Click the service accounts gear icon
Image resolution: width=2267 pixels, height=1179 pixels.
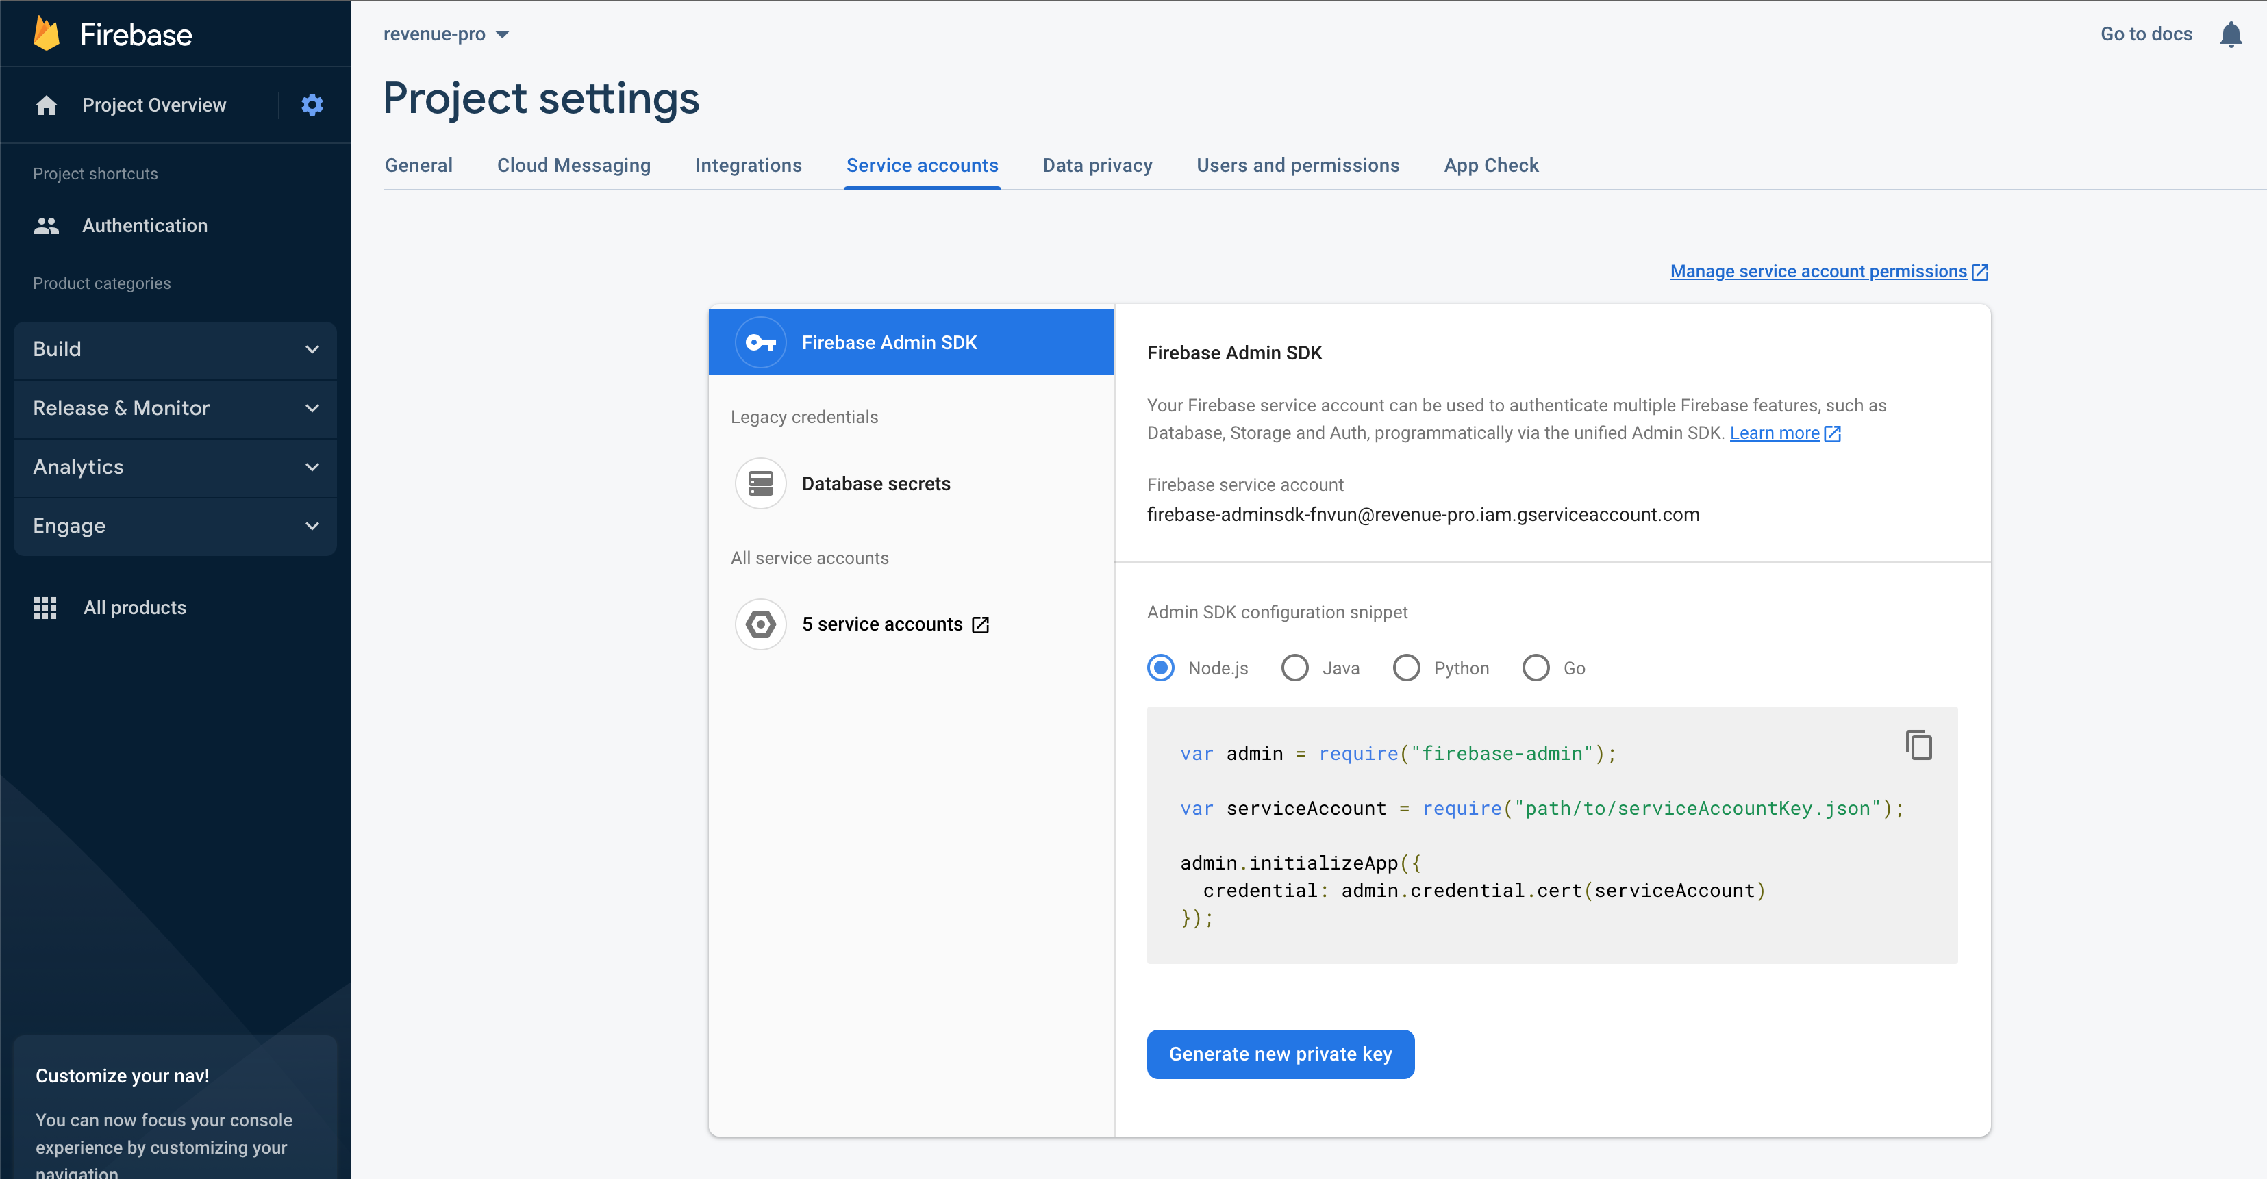(x=762, y=623)
